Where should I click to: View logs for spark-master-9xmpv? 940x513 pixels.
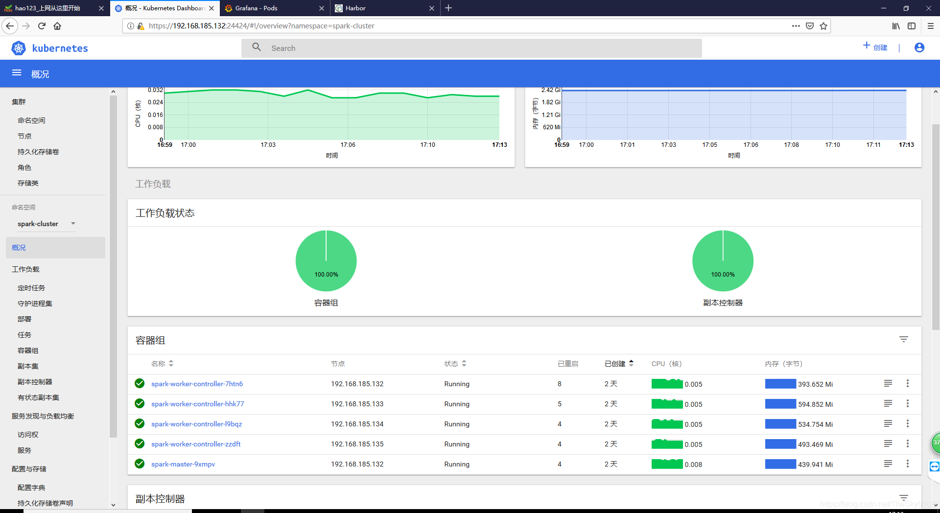coord(888,464)
